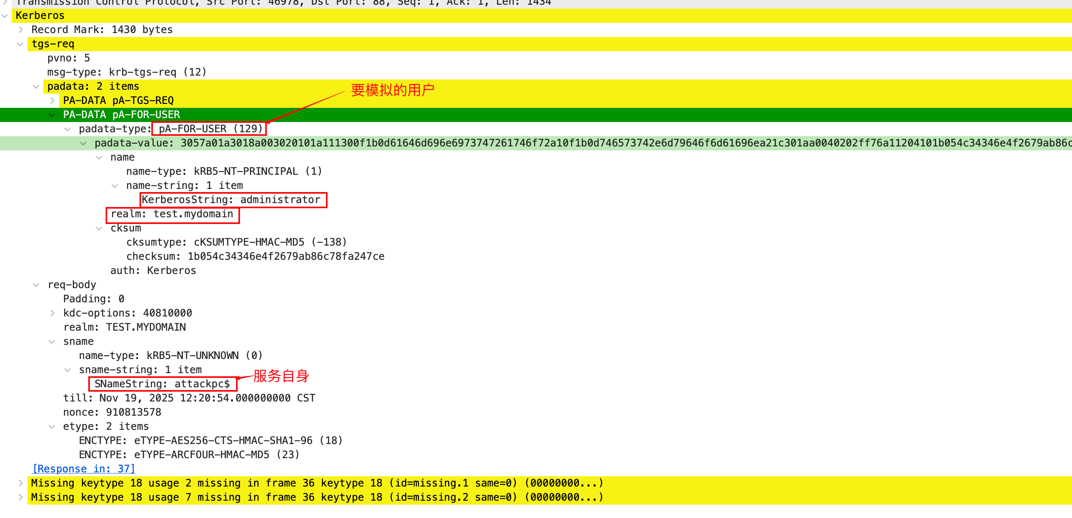
Task: Collapse the etype 2 items node
Action: 52,427
